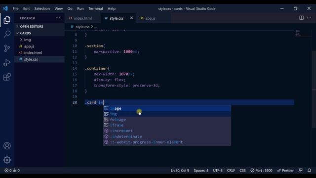Open the Manage gear icon
The height and width of the screenshot is (178, 316).
point(7,160)
